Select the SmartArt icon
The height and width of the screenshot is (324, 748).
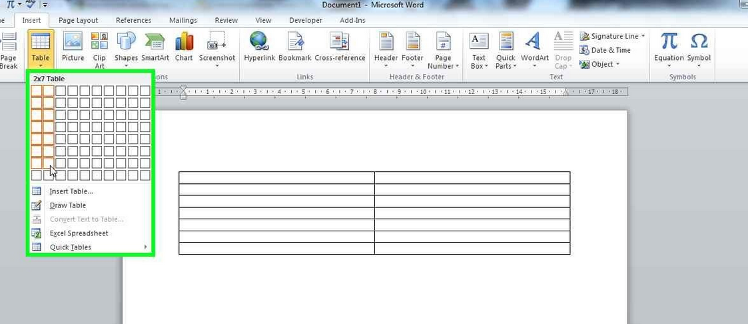155,43
